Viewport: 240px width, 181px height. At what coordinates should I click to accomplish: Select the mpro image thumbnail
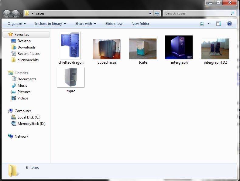point(70,77)
